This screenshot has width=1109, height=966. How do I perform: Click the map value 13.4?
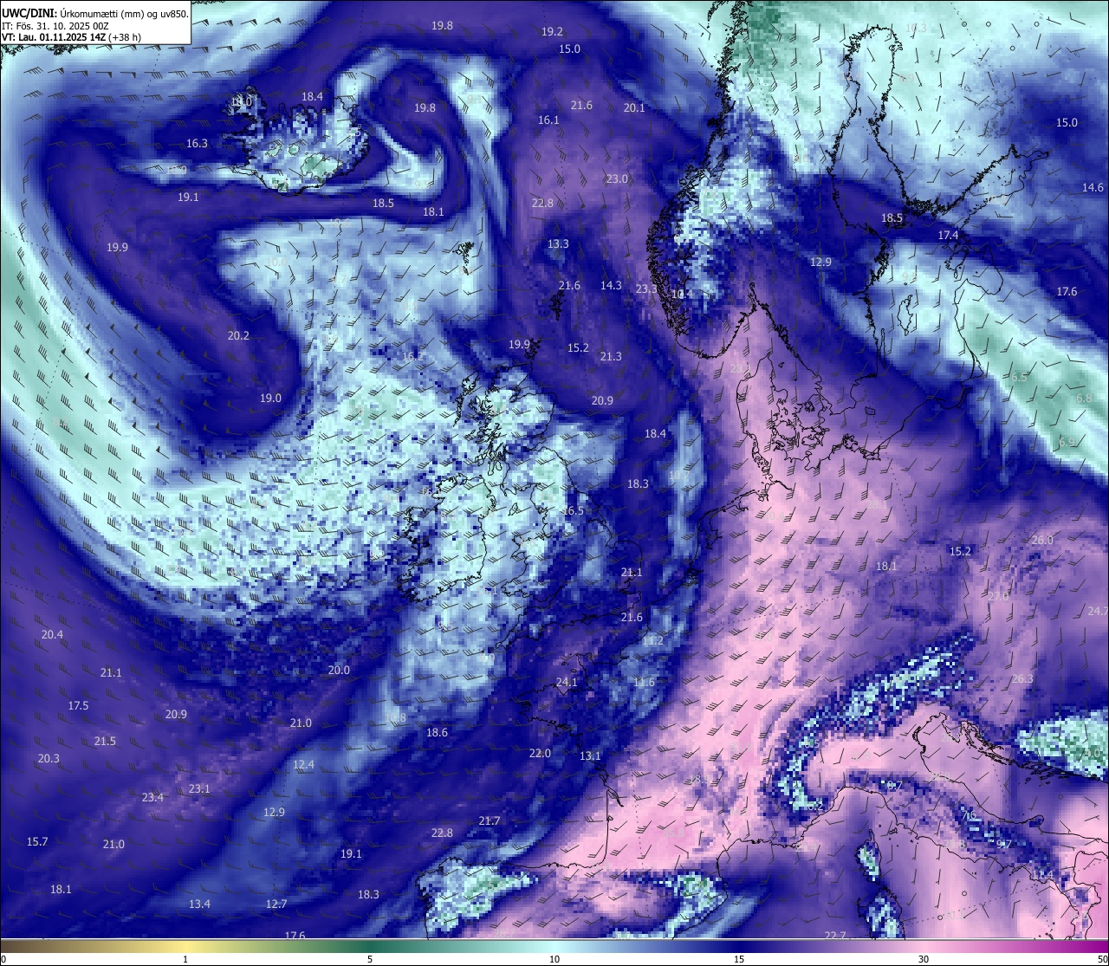(199, 904)
